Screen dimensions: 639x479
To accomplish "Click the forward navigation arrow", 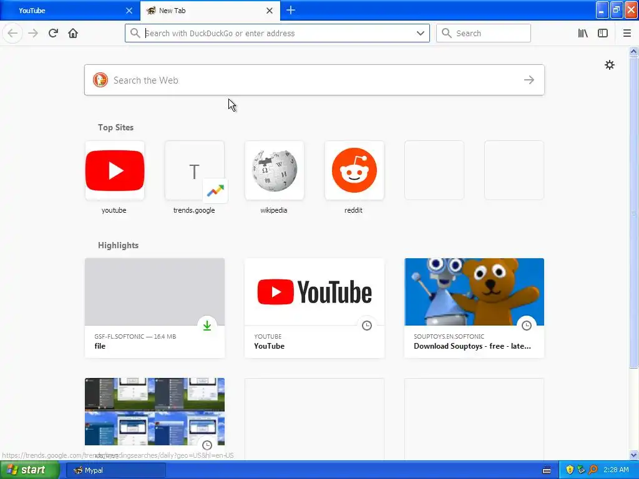I will tap(33, 33).
